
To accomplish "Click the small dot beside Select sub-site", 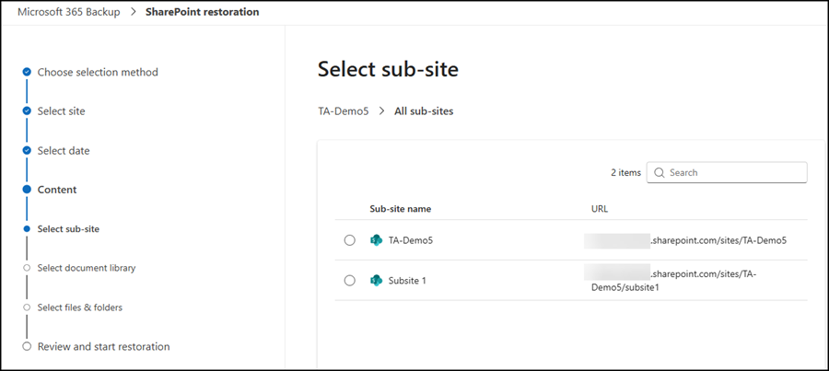I will pyautogui.click(x=27, y=229).
